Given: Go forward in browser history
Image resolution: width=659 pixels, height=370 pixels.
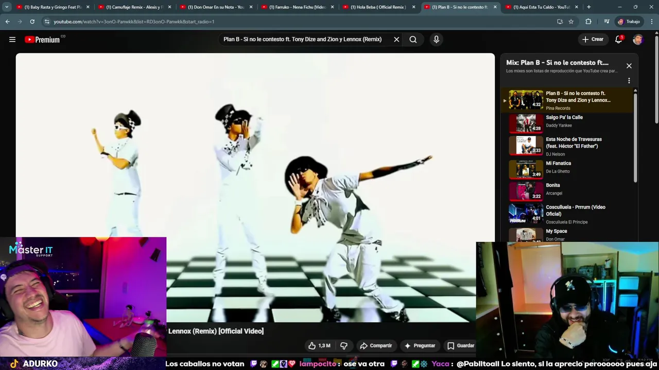Looking at the screenshot, I should [x=20, y=22].
